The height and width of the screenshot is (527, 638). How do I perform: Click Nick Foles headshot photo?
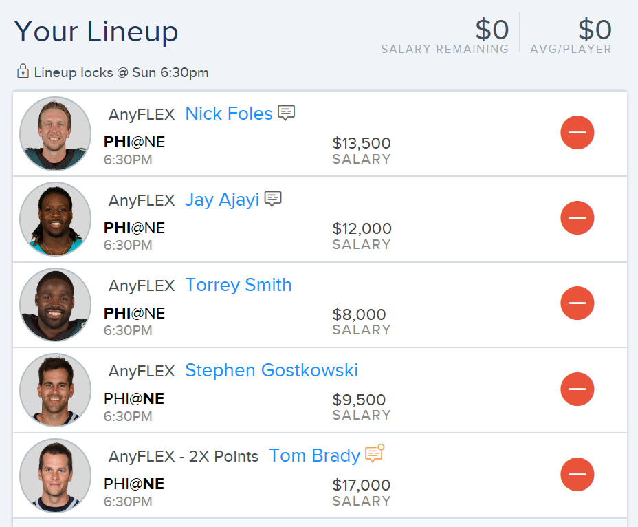pos(55,133)
